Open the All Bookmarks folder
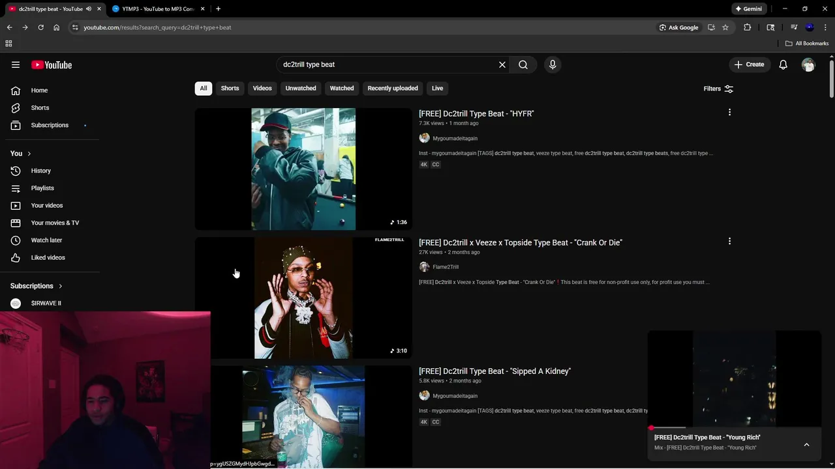 pos(807,44)
